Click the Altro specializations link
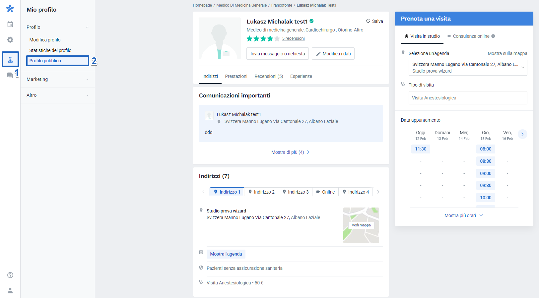The height and width of the screenshot is (298, 539). point(359,30)
